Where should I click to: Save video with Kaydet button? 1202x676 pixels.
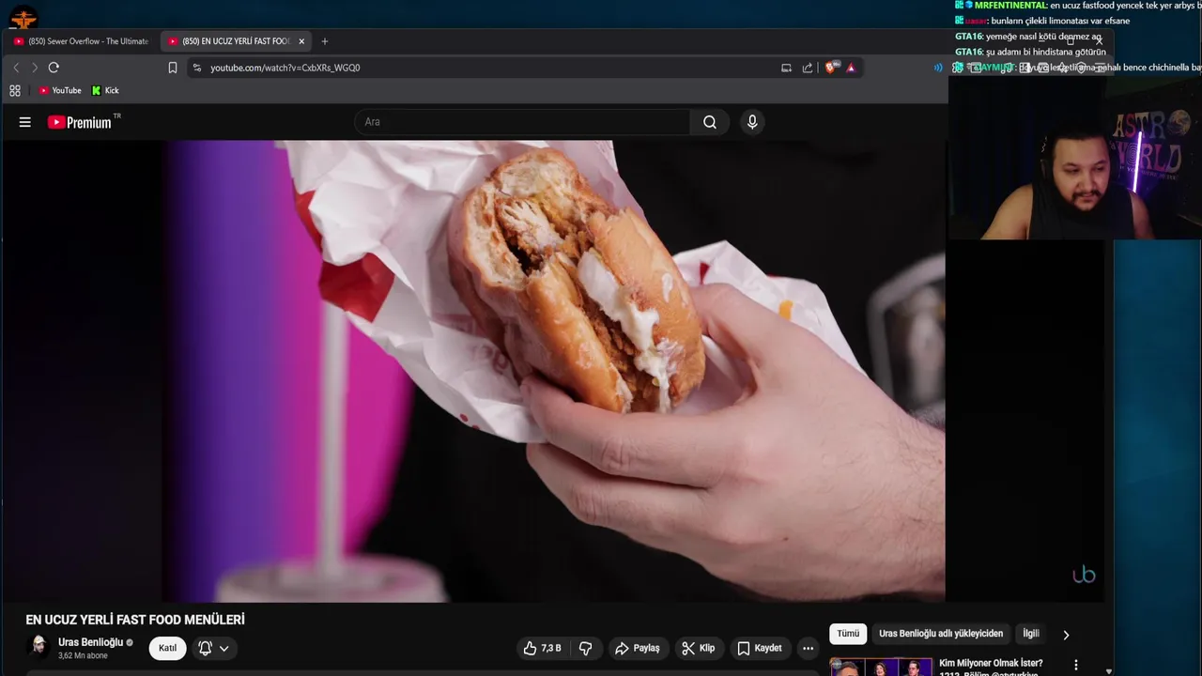[760, 648]
